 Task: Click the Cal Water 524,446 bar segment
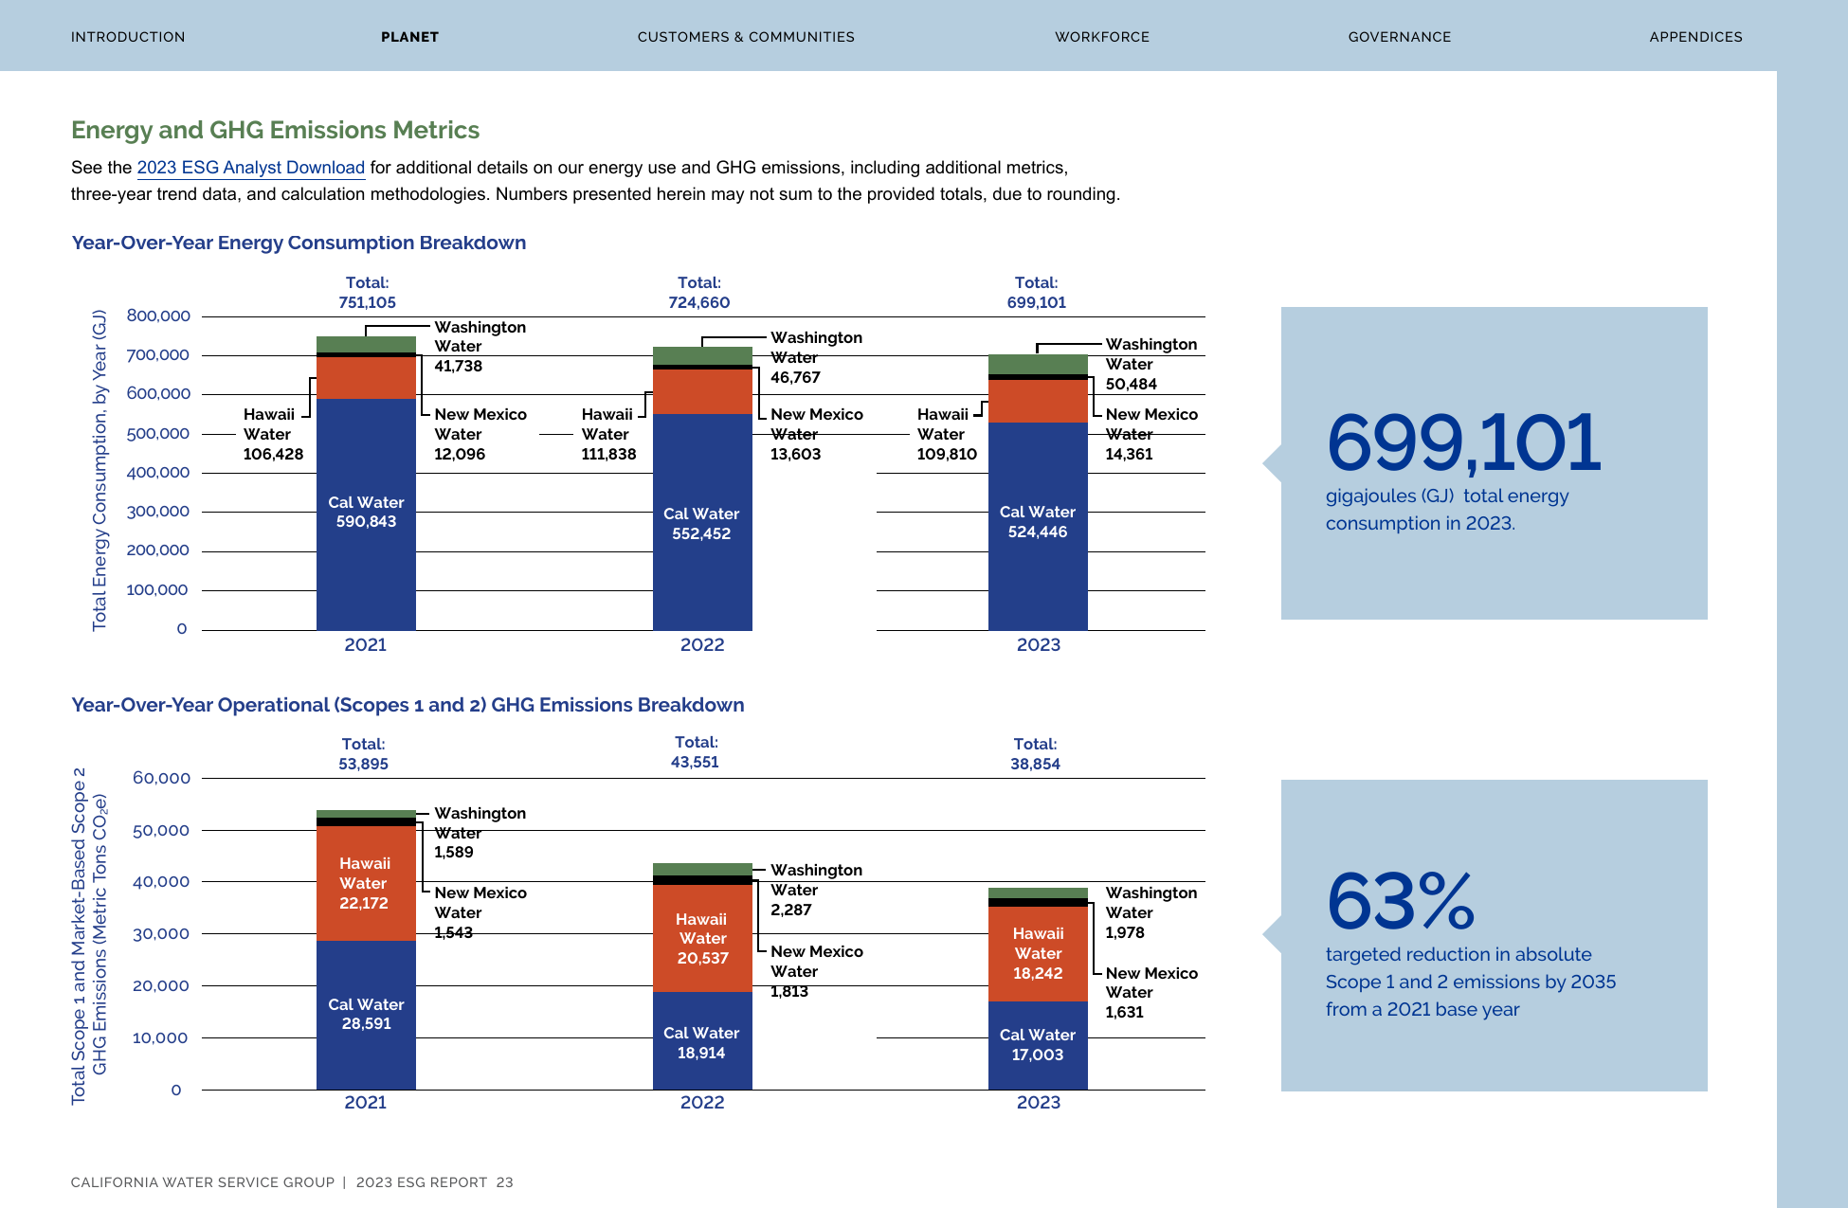click(1038, 526)
